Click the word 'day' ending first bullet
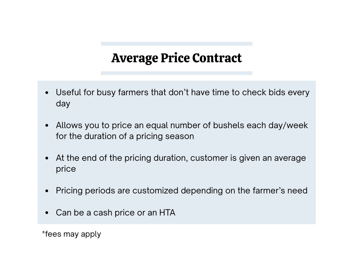The height and width of the screenshot is (272, 363). click(63, 104)
